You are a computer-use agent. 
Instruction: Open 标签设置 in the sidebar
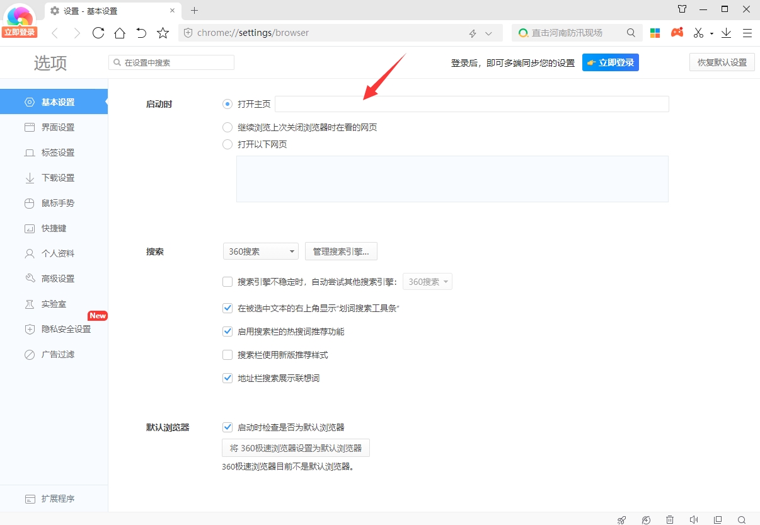[x=54, y=153]
